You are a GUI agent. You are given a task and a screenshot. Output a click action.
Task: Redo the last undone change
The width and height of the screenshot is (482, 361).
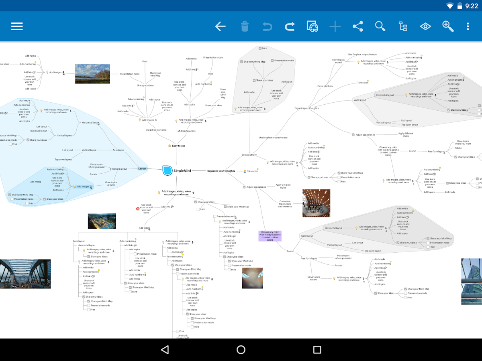click(x=290, y=26)
